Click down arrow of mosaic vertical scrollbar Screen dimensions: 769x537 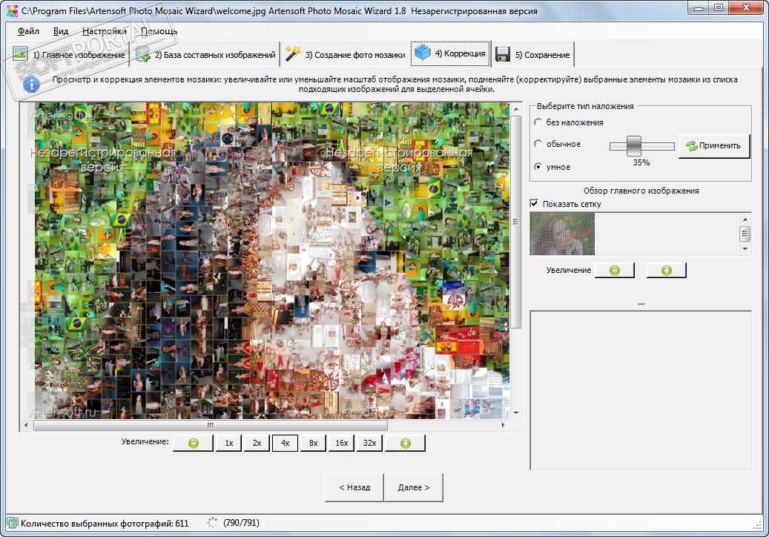click(x=516, y=413)
